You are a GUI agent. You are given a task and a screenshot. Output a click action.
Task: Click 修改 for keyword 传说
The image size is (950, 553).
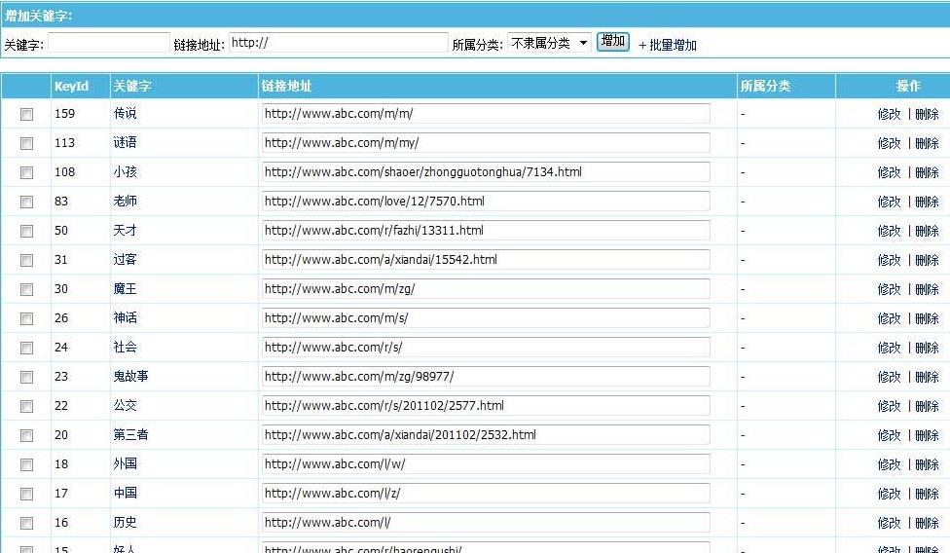889,114
